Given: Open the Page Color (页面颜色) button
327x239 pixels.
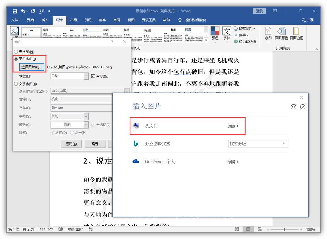Looking at the screenshot, I should click(x=281, y=35).
